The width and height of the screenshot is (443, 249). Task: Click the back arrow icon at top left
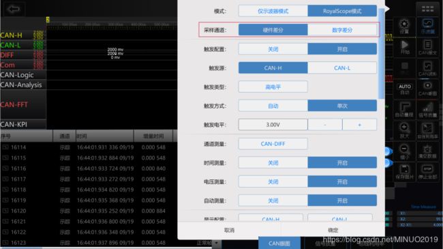14,9
